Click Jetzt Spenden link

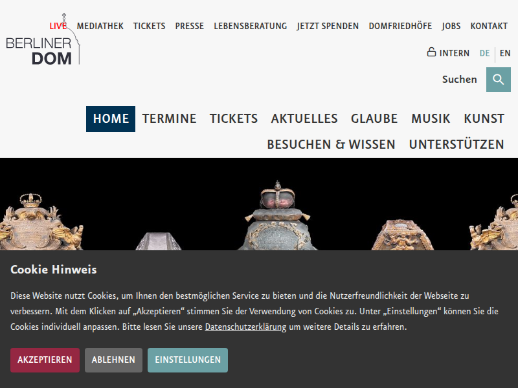click(328, 26)
